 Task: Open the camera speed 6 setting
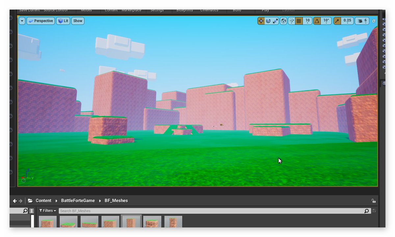point(362,21)
